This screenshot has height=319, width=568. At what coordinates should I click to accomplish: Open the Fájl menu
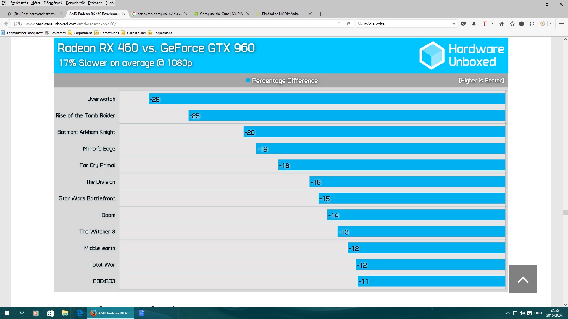coord(4,3)
